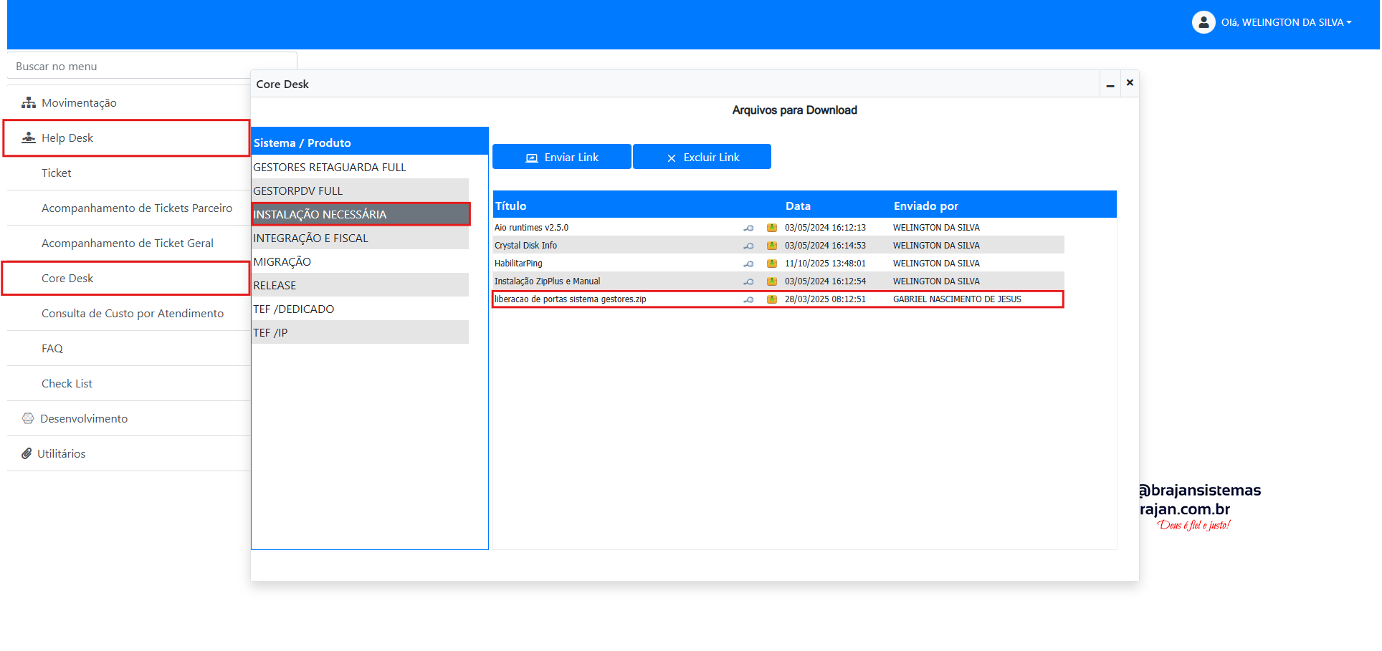Expand the Desenvolvimento menu section
Viewport: 1382px width, 651px height.
tap(84, 418)
